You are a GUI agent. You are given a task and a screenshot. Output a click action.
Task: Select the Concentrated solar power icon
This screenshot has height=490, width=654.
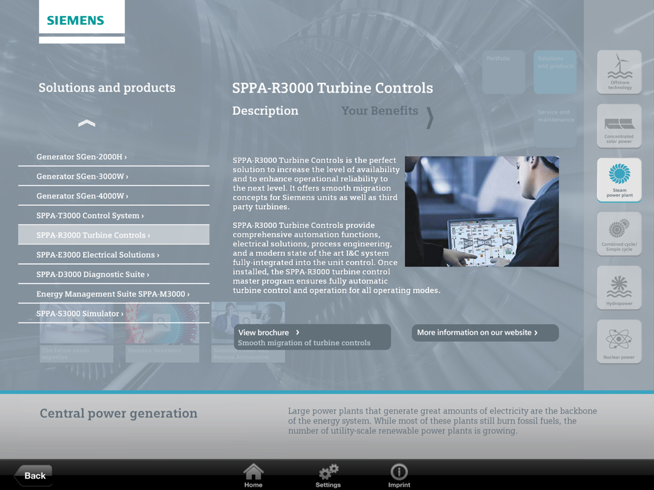point(620,126)
